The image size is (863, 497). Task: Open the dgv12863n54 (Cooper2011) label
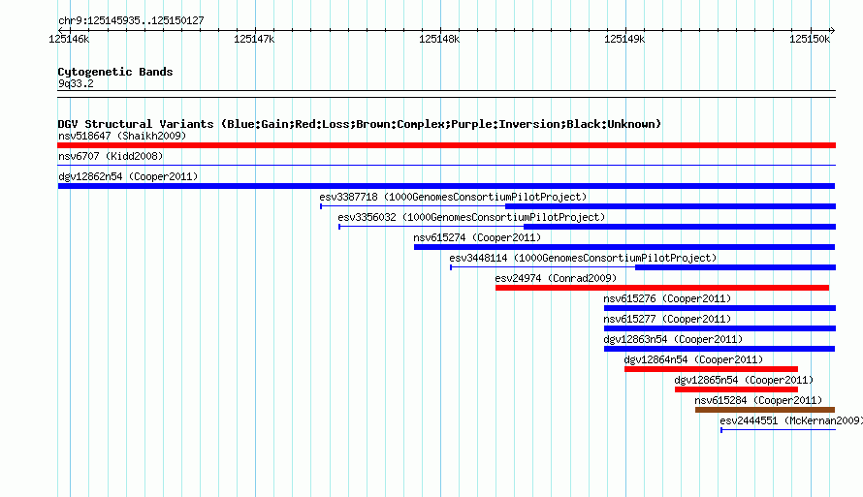673,339
